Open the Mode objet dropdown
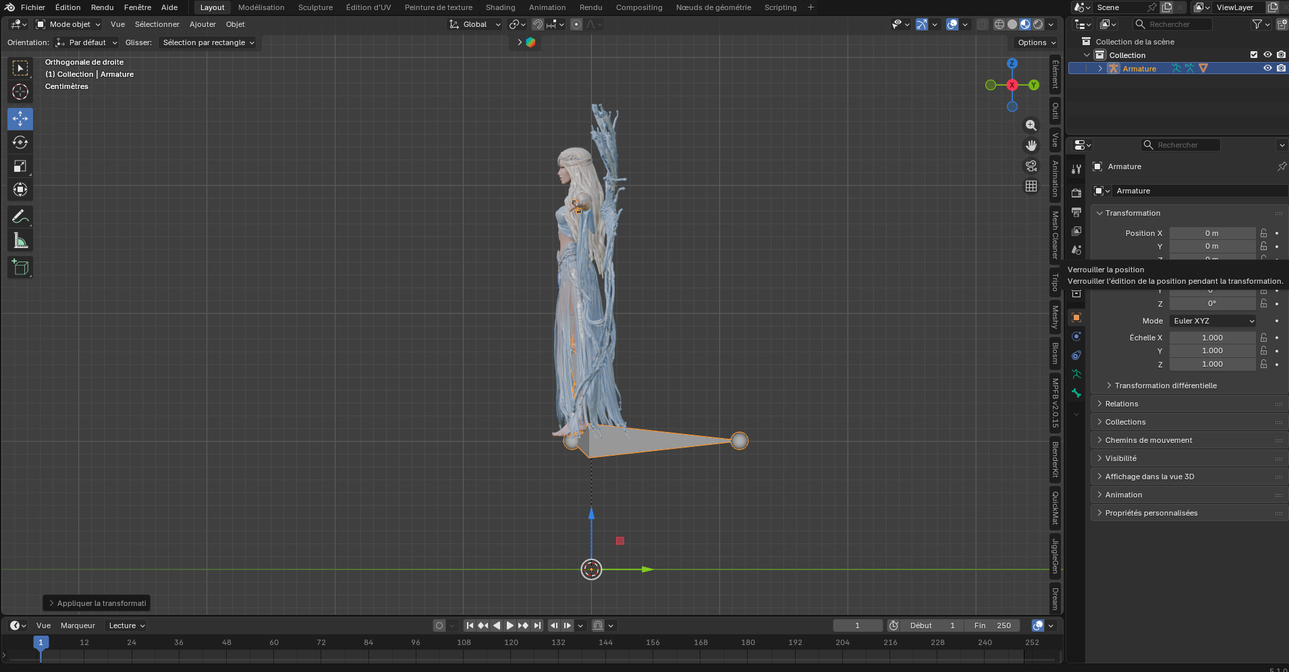Screen dimensions: 1289x672 coord(68,24)
